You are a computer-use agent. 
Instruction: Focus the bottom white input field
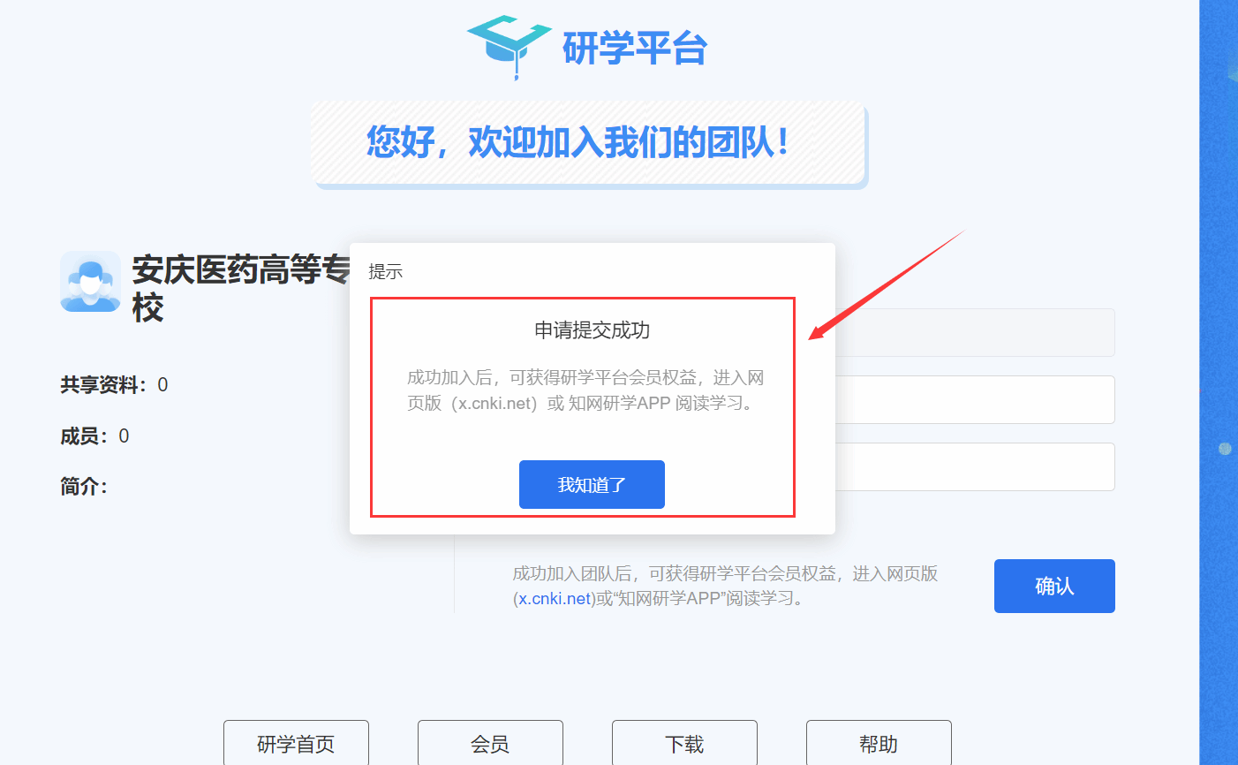tap(975, 466)
